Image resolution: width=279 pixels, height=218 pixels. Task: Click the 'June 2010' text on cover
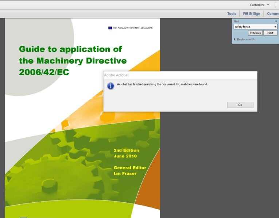(125, 156)
